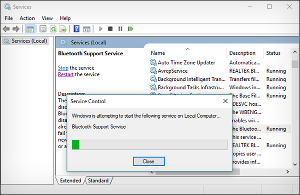Open the Action menu
The image size is (300, 195).
27,18
